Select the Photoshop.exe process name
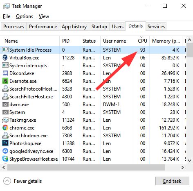193x191 pixels. [25, 143]
